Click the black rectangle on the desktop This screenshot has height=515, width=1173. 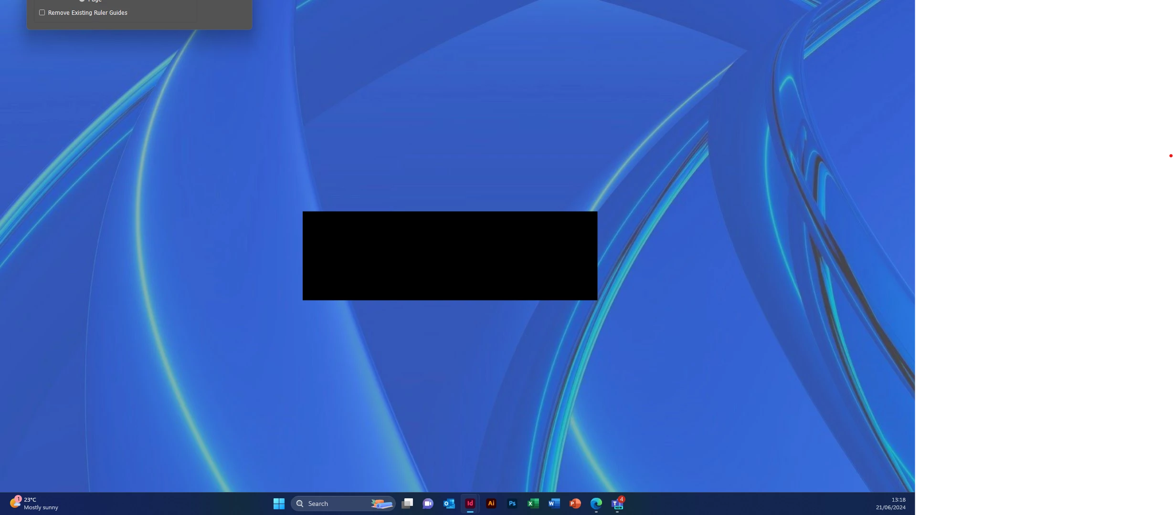click(450, 256)
